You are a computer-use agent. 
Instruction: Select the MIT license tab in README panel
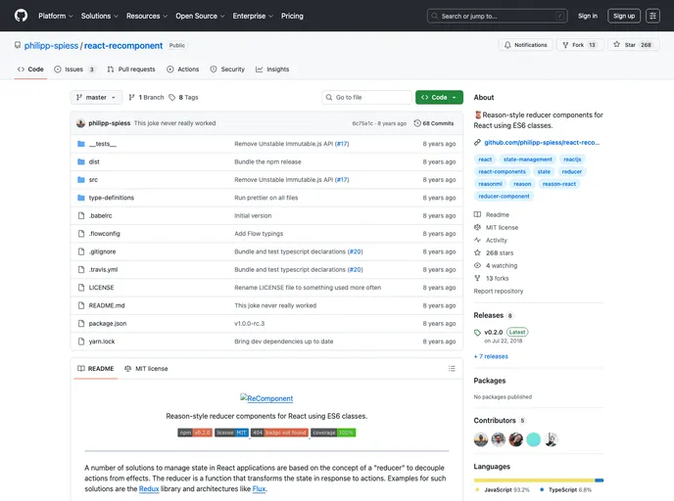146,368
